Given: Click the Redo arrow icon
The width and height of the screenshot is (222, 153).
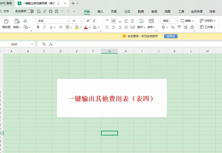Looking at the screenshot, I should tap(68, 11).
